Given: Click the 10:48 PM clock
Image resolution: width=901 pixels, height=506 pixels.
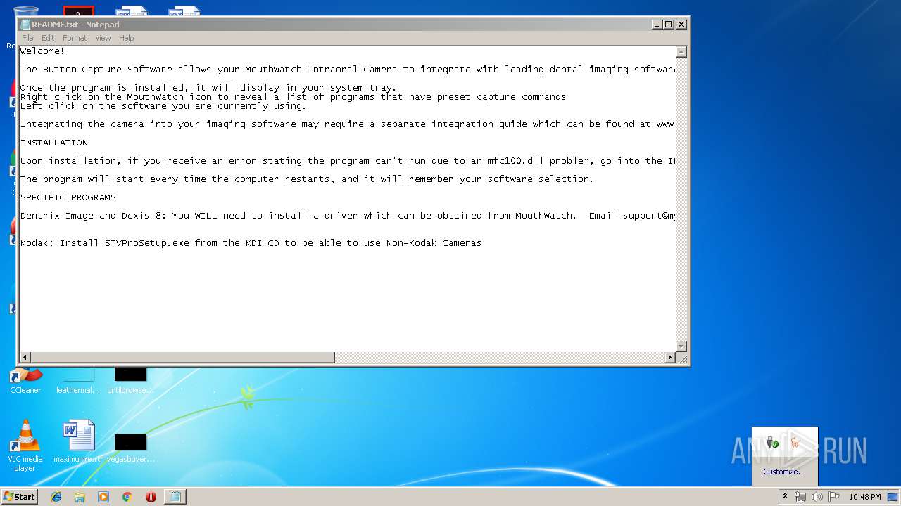Looking at the screenshot, I should (x=864, y=497).
